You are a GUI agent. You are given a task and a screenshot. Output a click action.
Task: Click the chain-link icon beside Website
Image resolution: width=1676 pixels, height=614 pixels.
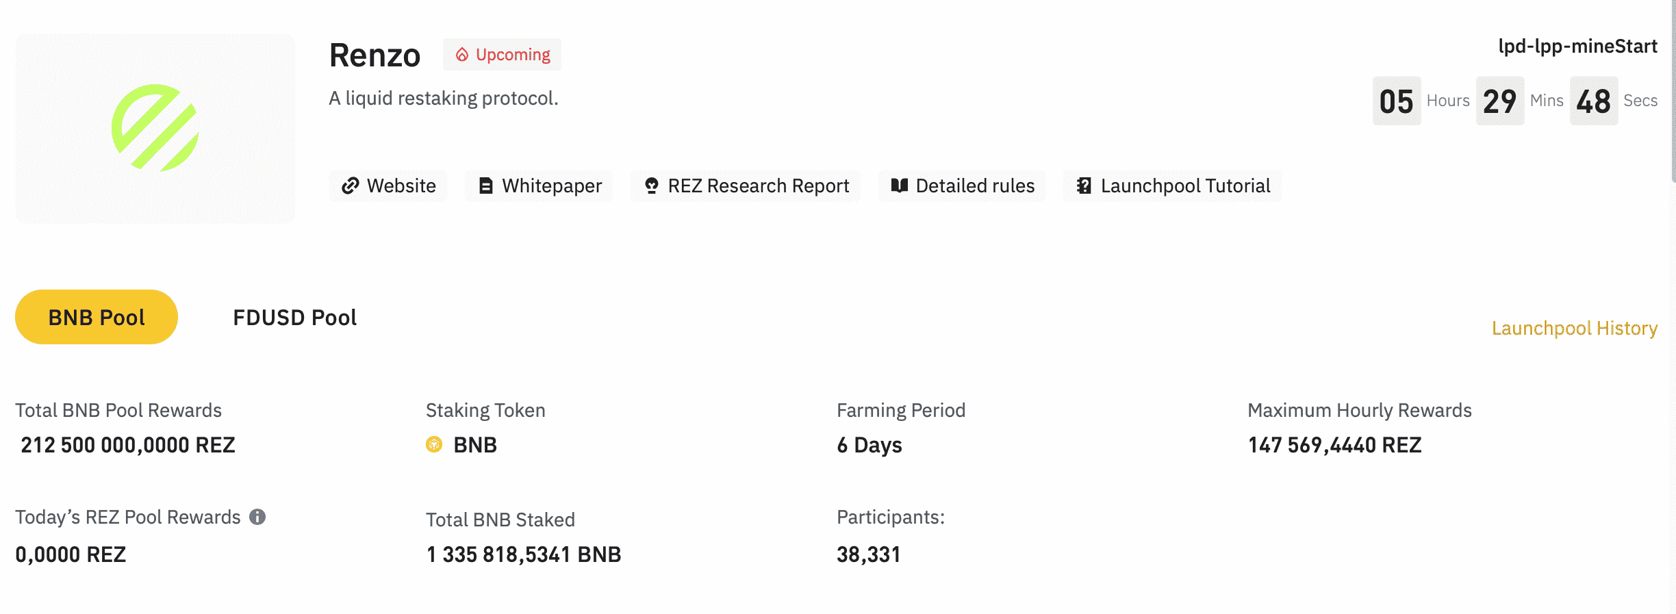pyautogui.click(x=351, y=186)
